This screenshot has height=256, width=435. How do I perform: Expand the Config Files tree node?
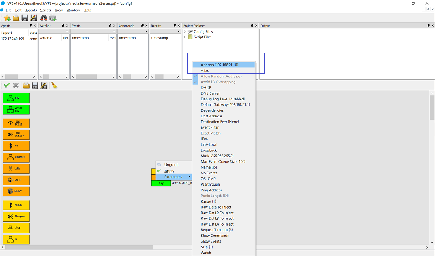[x=185, y=32]
